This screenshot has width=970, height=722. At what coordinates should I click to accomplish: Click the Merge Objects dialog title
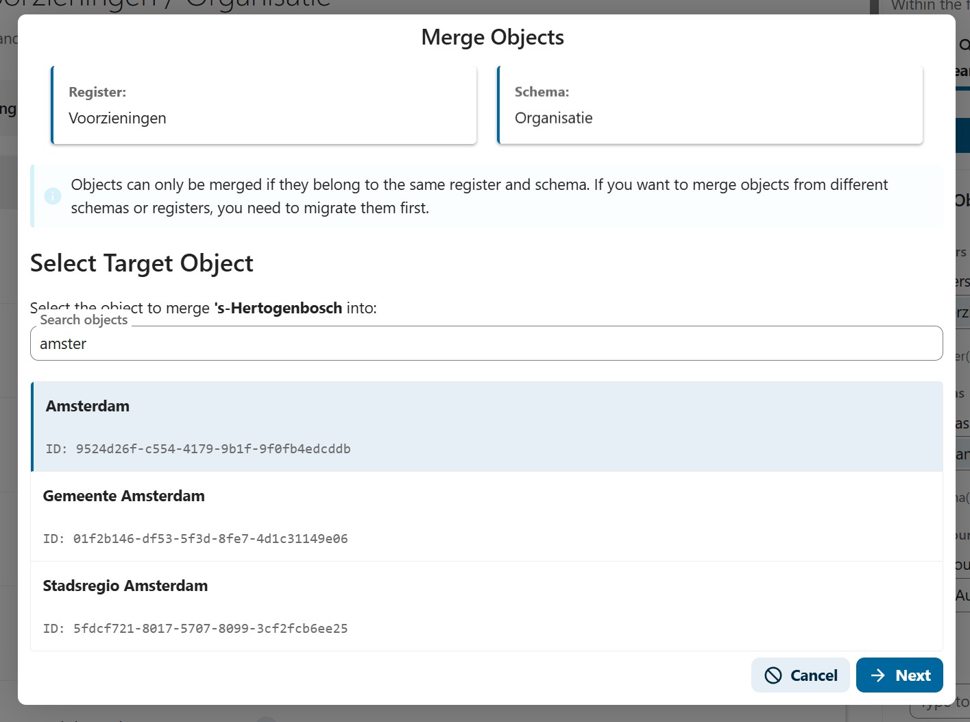492,37
